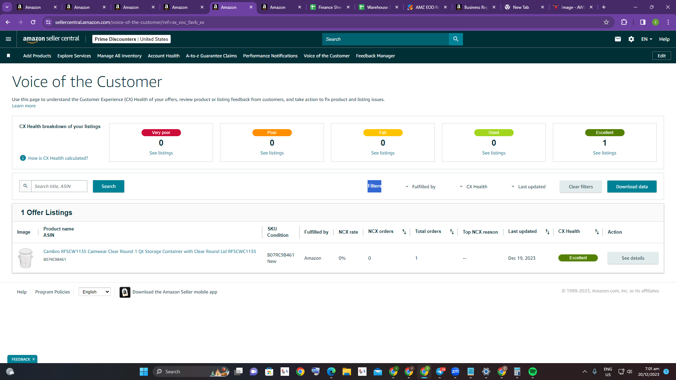
Task: Expand the CX Health filter dropdown
Action: (x=474, y=187)
